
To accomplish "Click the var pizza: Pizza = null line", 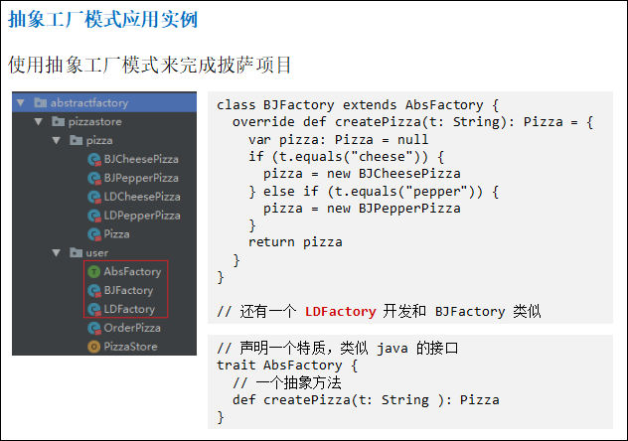I will [x=339, y=140].
